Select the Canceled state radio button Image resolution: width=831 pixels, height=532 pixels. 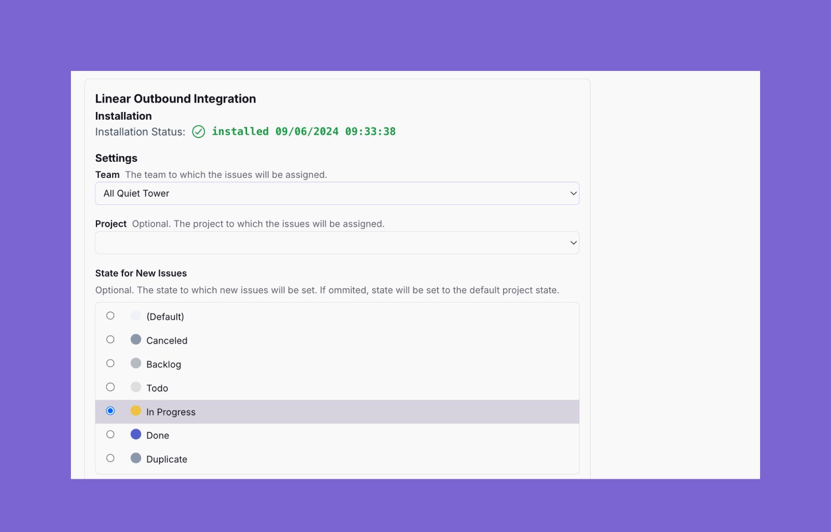click(x=110, y=340)
